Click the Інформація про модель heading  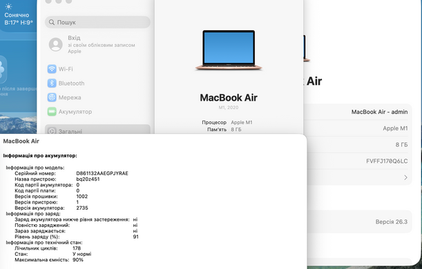[x=35, y=168]
